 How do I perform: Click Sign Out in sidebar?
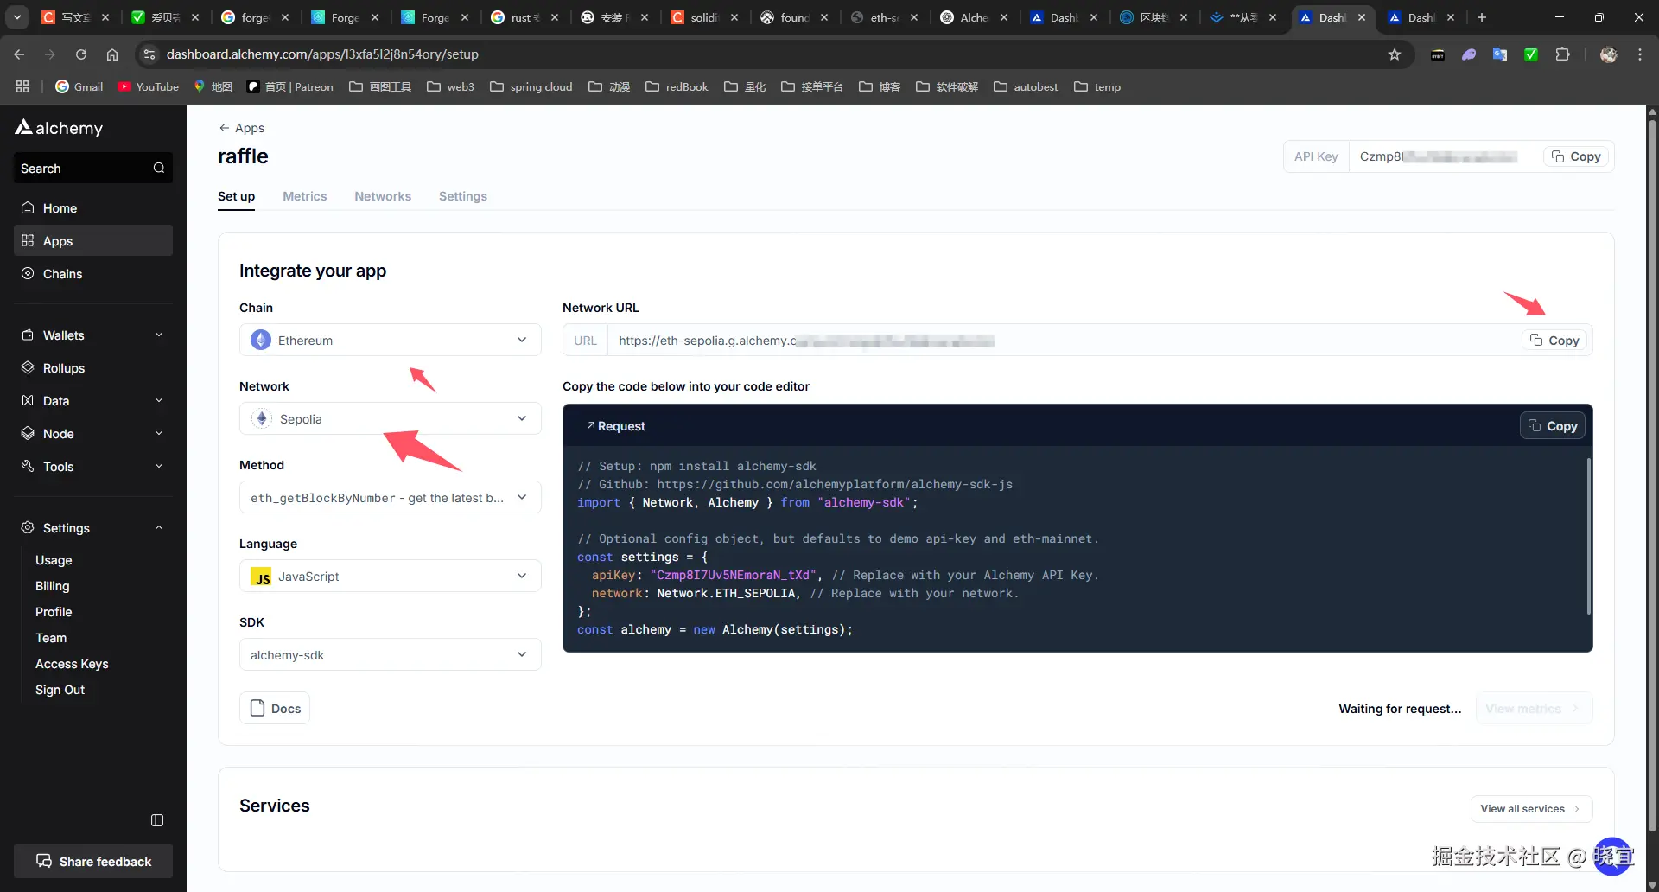click(60, 690)
